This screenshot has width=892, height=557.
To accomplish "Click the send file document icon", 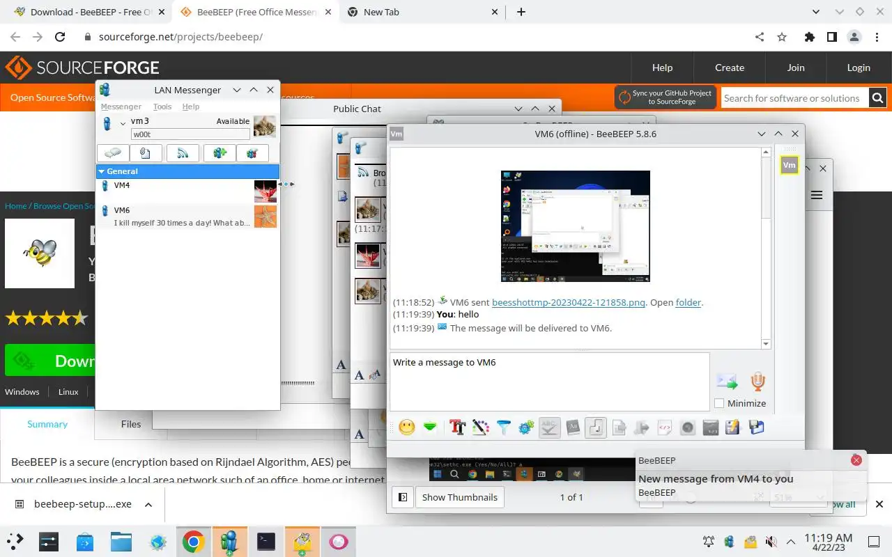I will 619,427.
